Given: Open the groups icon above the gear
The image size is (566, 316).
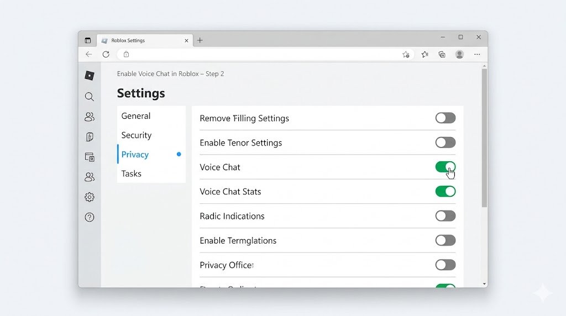Looking at the screenshot, I should [90, 177].
